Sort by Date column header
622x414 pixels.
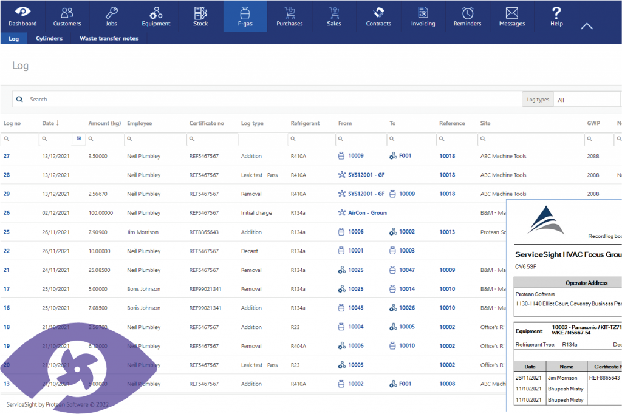coord(50,123)
